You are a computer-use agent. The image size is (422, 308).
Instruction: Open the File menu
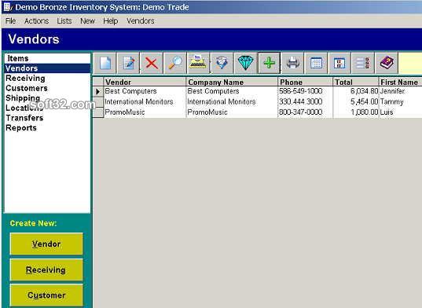(x=10, y=21)
